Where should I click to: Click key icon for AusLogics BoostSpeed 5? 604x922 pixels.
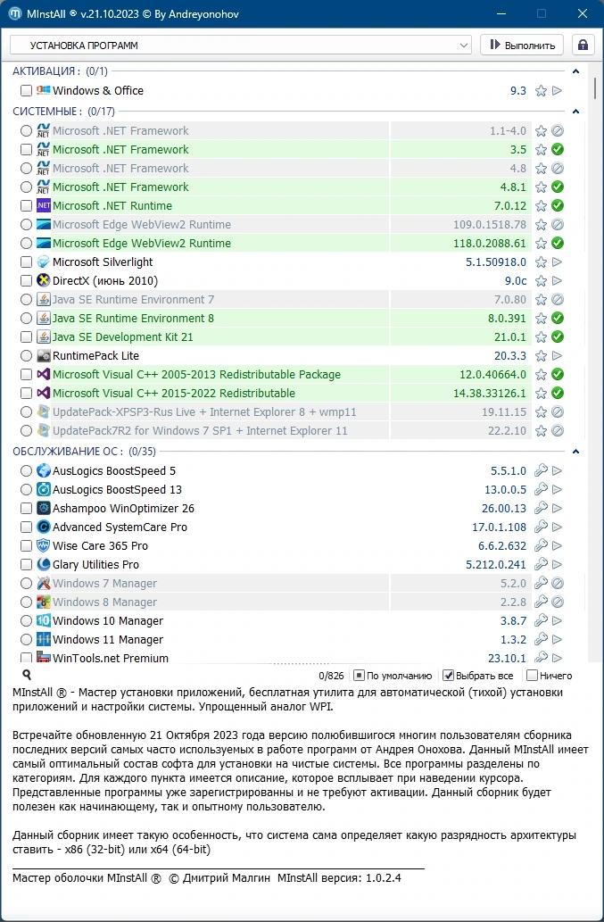[542, 471]
